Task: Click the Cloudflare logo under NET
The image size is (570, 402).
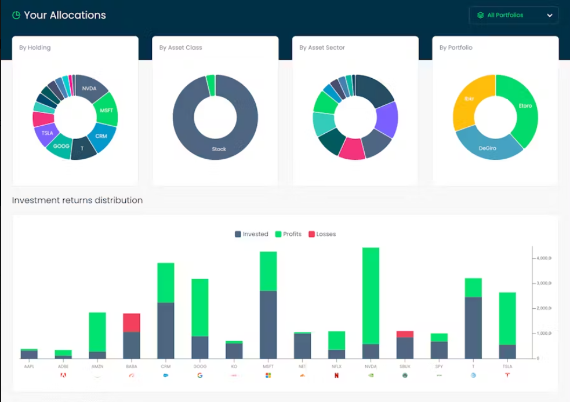Action: (x=303, y=375)
